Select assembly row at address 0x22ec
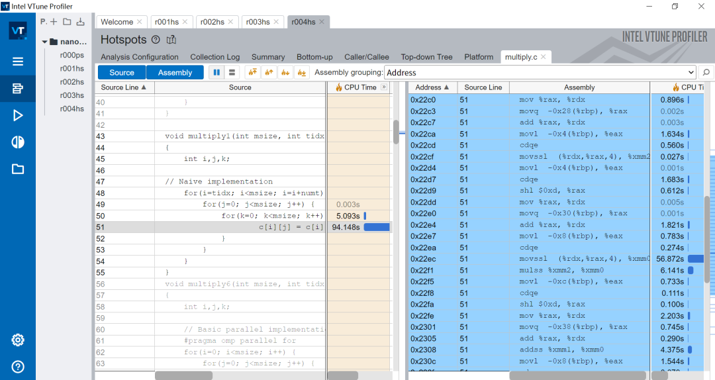Viewport: 715px width, 380px height. 556,259
